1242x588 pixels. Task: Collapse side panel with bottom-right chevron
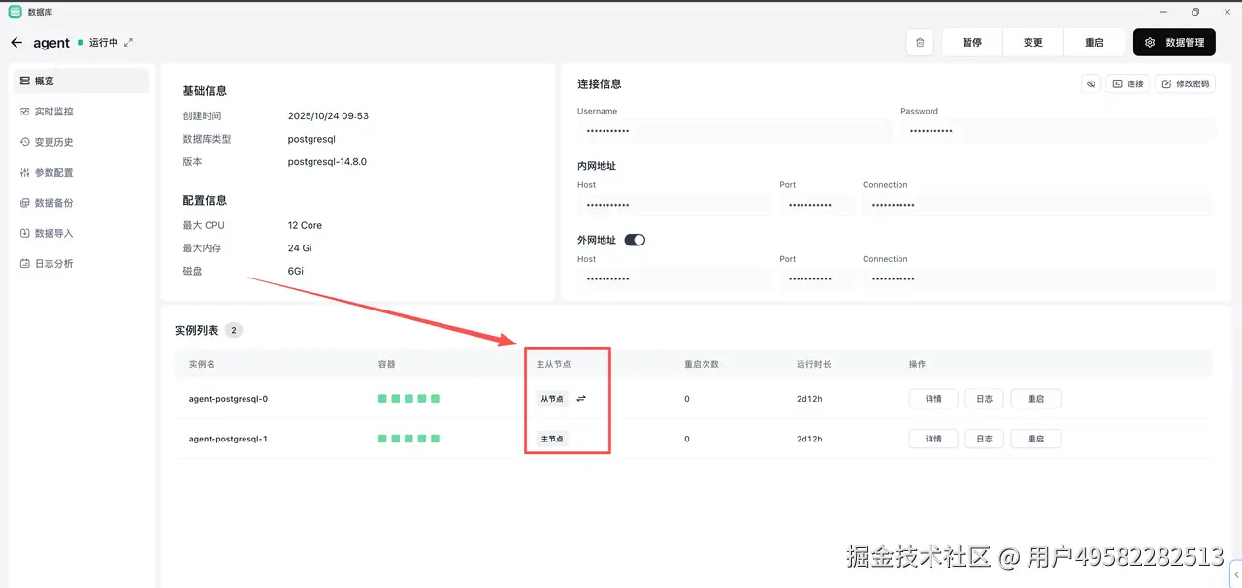[x=1235, y=573]
